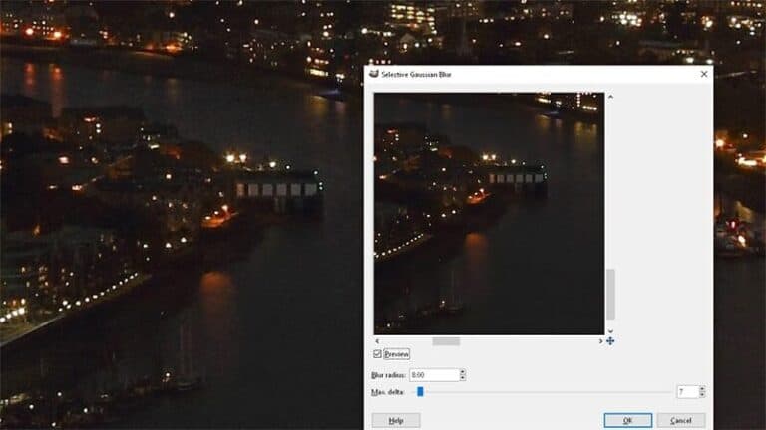766x430 pixels.
Task: Decrease Max. delta with the down arrow
Action: coord(702,395)
